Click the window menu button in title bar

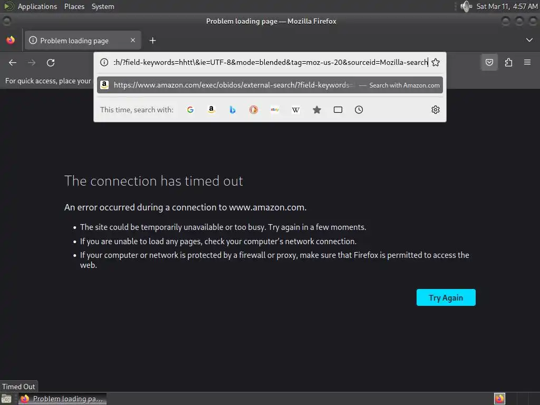6,21
